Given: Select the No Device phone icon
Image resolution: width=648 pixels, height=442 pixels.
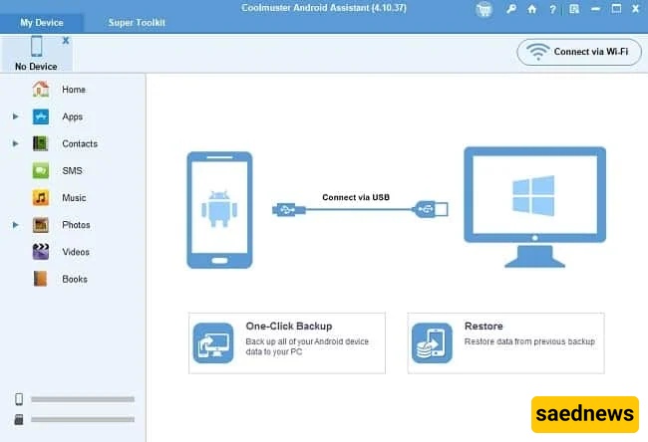Looking at the screenshot, I should [x=36, y=46].
